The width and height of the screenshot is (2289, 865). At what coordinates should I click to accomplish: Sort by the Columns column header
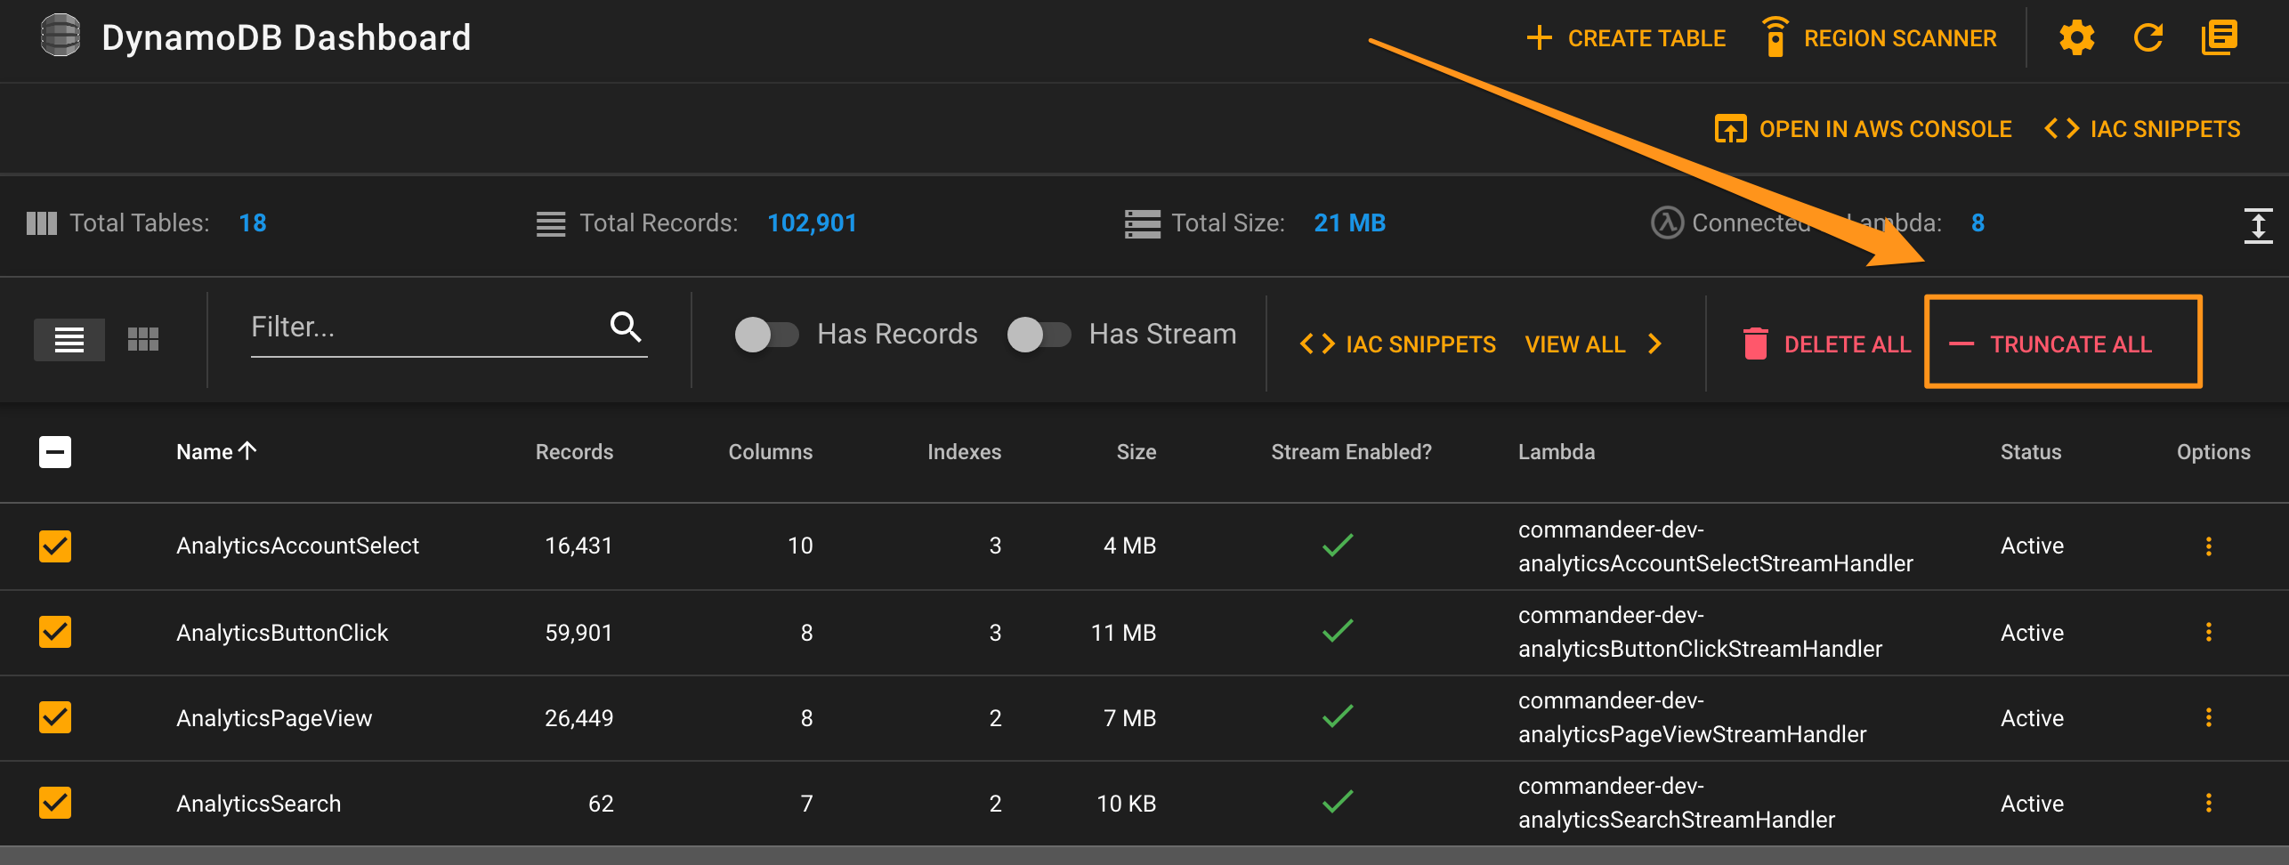(771, 452)
